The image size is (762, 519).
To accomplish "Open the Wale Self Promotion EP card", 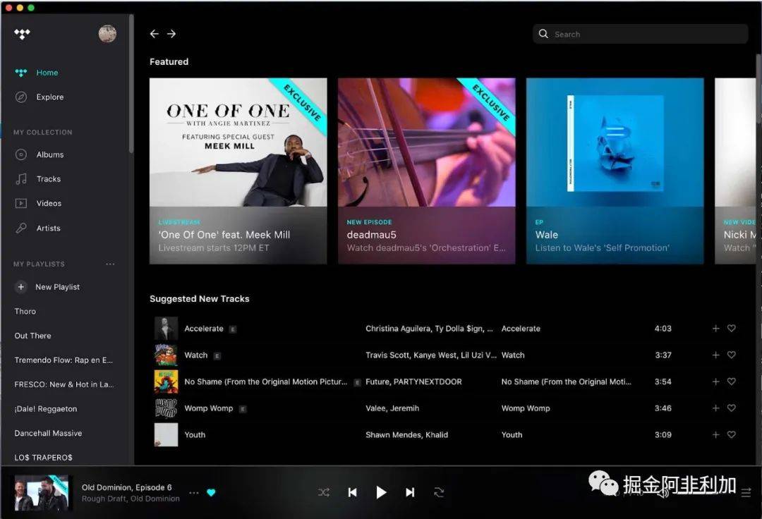I will pyautogui.click(x=615, y=171).
